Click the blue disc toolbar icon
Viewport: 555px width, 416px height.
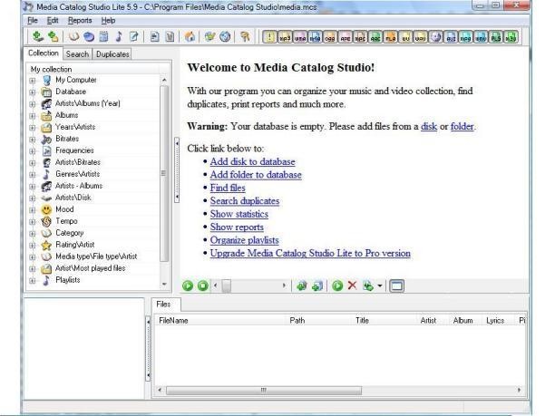89,36
